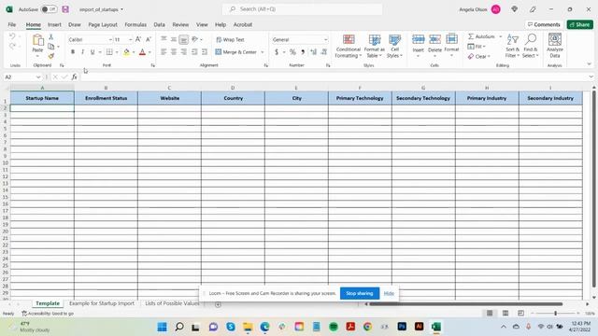Open the font name dropdown
Screen dimensions: 598x336
(x=110, y=39)
